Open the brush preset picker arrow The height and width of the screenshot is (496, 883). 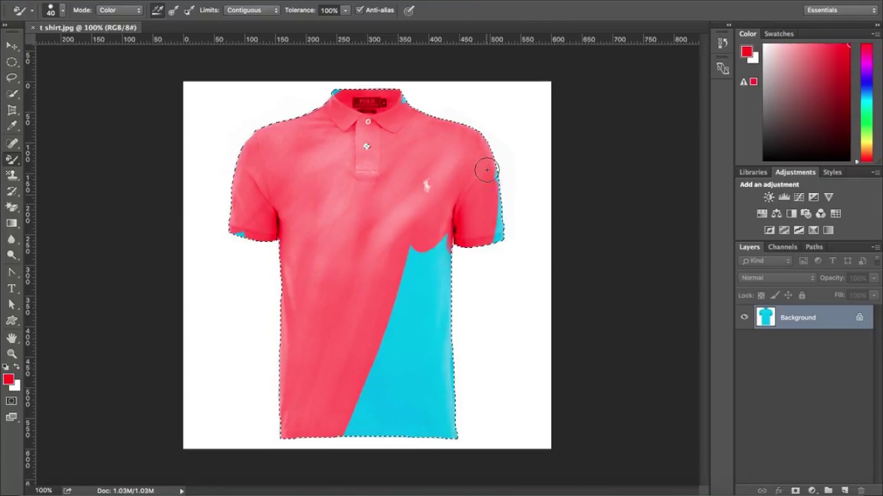[62, 10]
